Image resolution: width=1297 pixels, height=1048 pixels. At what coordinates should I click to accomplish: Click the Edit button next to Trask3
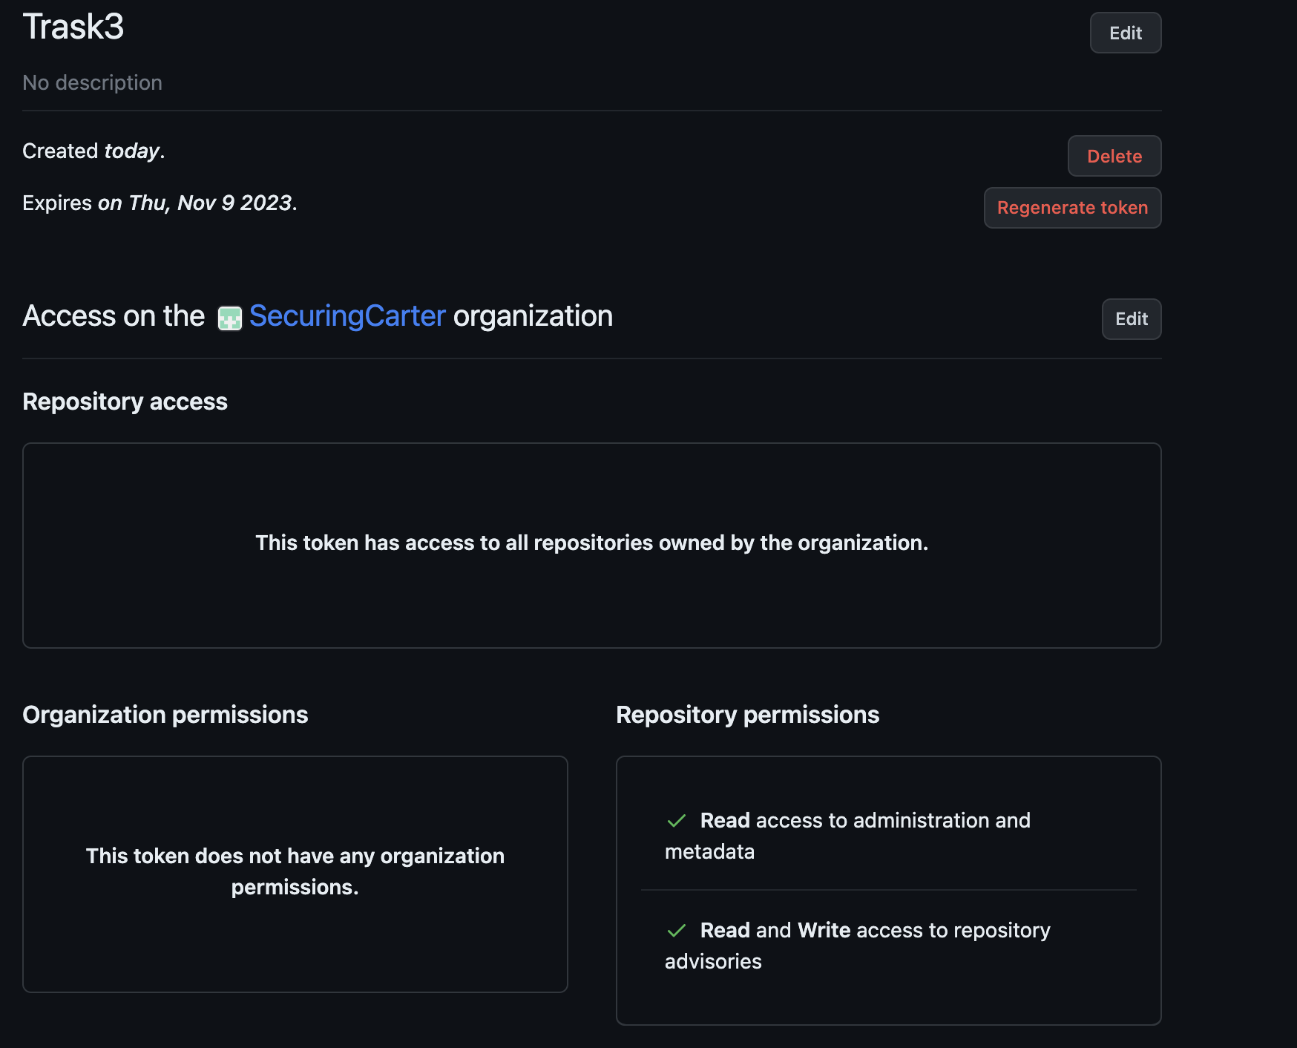1125,33
